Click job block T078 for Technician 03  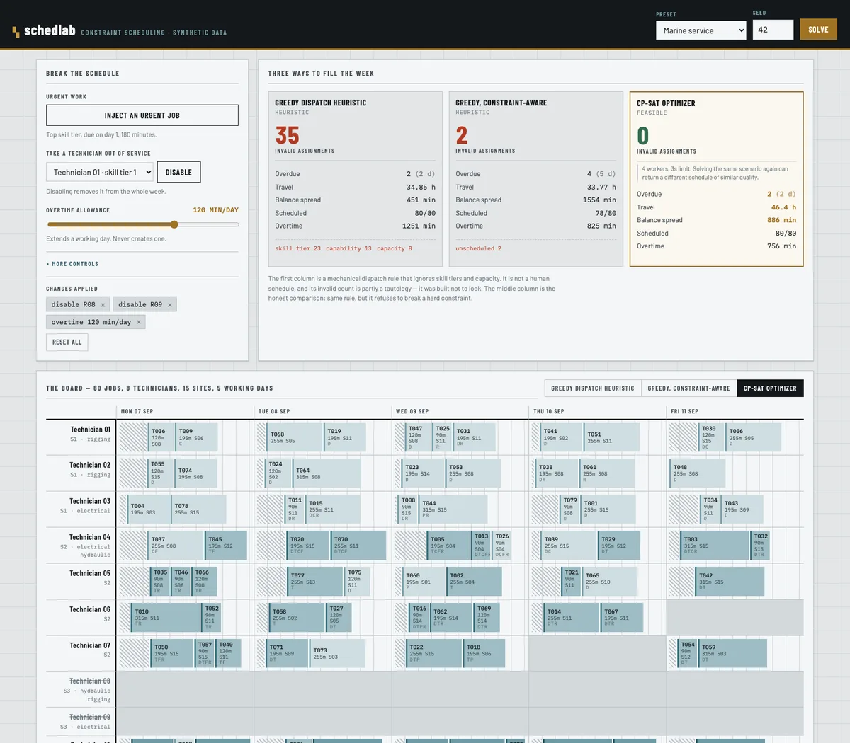coord(199,509)
